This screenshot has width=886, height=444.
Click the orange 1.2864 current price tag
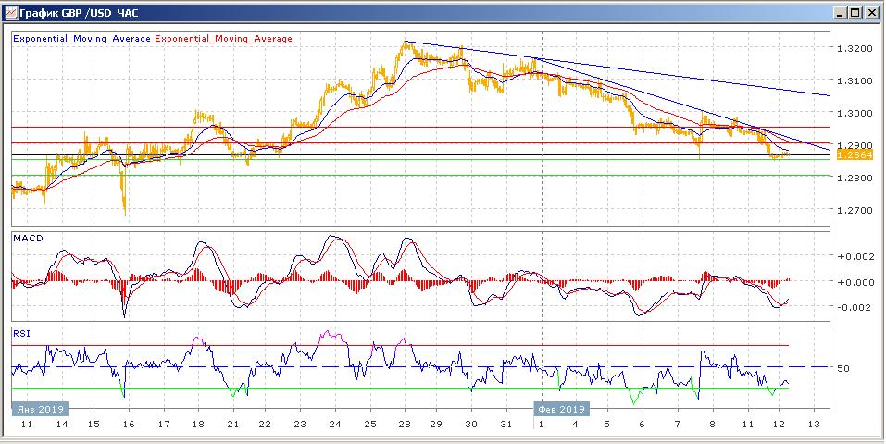[x=851, y=155]
